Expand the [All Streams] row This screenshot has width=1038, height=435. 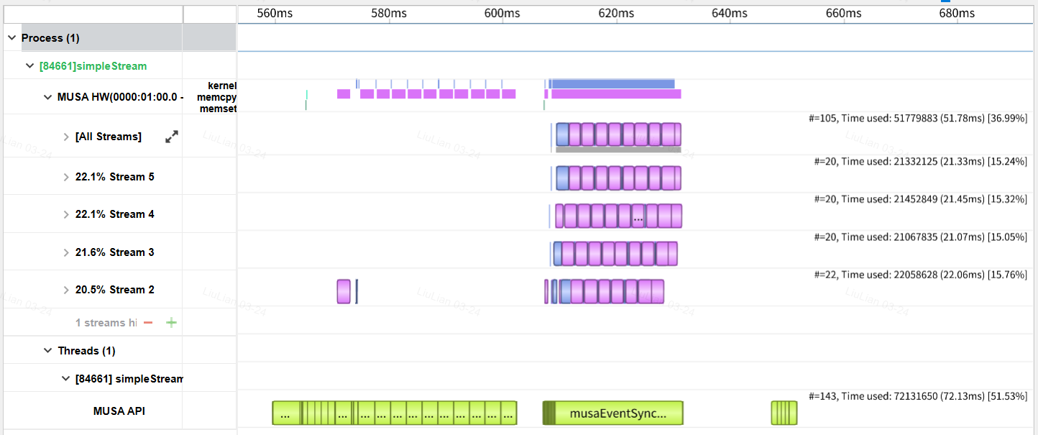coord(66,137)
